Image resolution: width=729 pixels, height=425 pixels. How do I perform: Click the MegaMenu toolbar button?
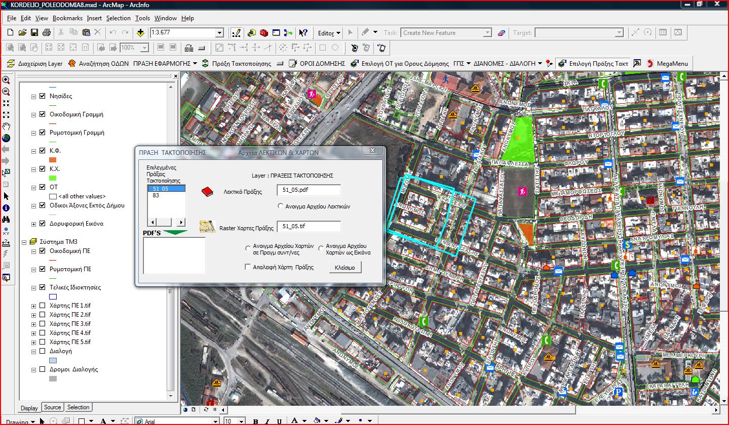coord(667,64)
